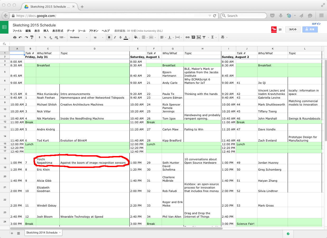This screenshot has width=327, height=238.
Task: Click the blue 共有 share button
Action: point(310,29)
